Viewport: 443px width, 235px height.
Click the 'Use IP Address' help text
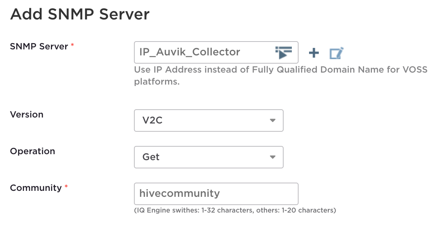click(x=168, y=70)
